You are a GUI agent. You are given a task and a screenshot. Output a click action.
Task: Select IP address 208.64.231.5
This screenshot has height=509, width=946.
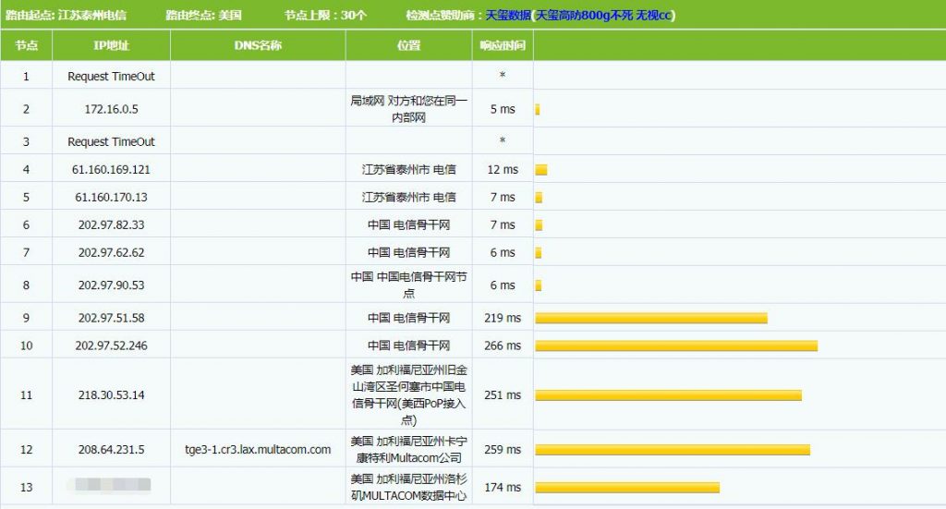point(111,449)
